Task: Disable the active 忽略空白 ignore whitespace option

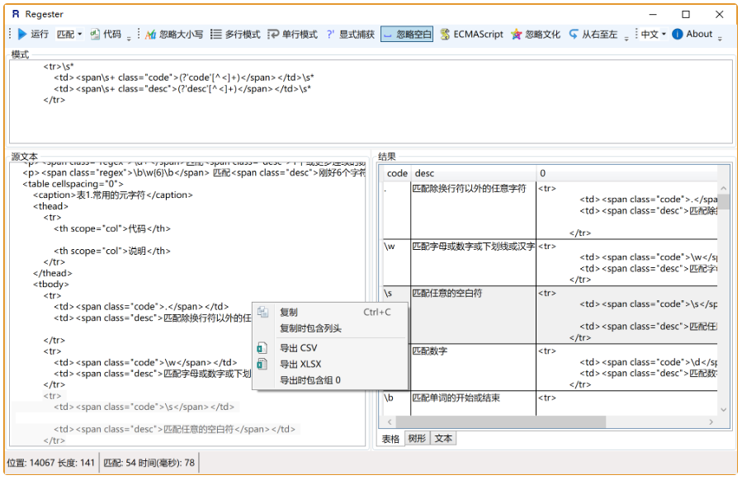Action: click(x=405, y=34)
